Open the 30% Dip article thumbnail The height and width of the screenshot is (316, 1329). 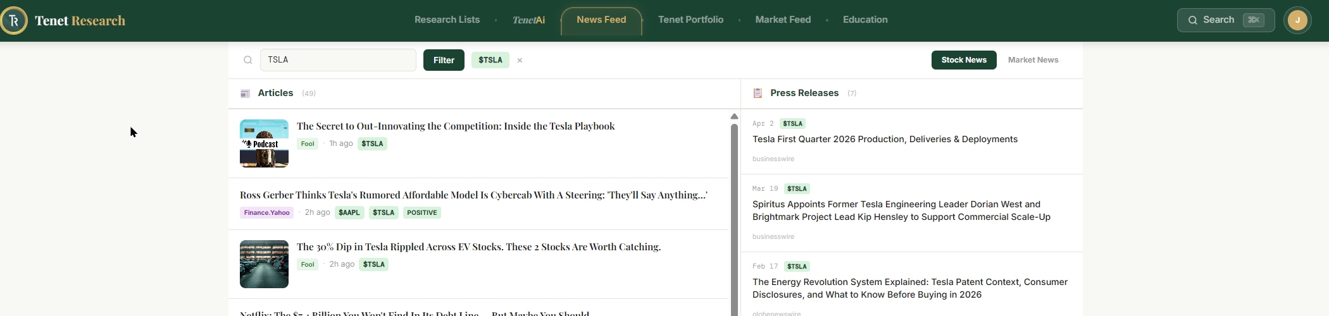(x=264, y=264)
